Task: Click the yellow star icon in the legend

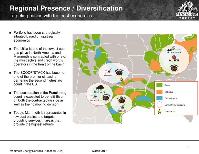Action: pos(160,112)
